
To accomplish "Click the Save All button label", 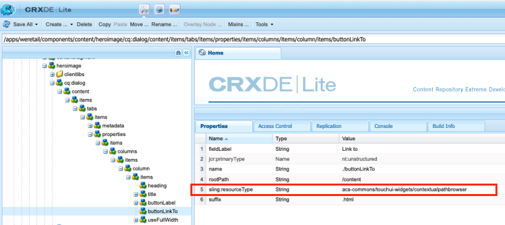I will [x=23, y=25].
